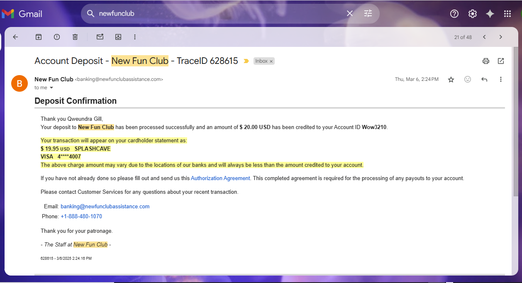Click the Account ID 'Wow3210'

click(374, 127)
